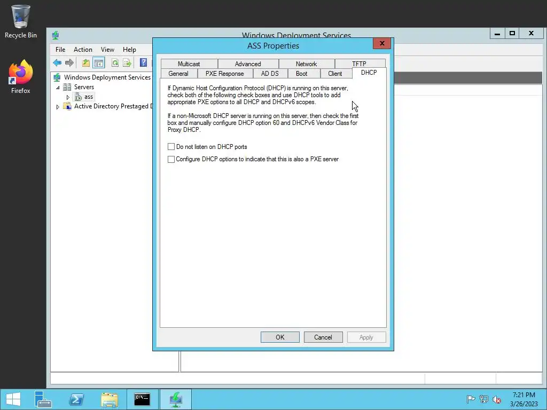This screenshot has width=547, height=410.
Task: Click the Up One Level folder icon
Action: pos(86,63)
